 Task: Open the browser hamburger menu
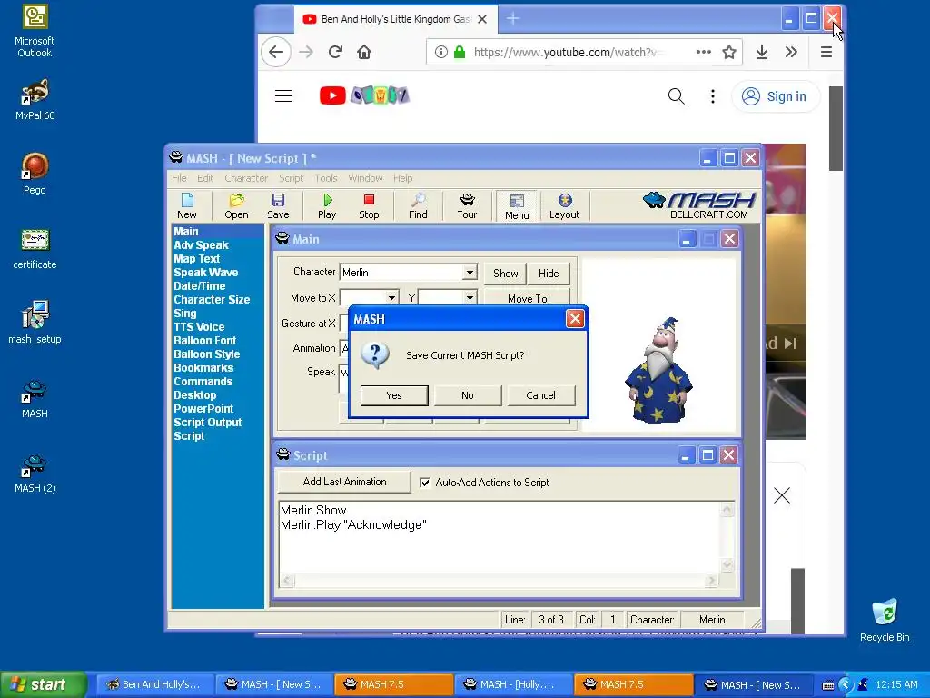[x=826, y=52]
